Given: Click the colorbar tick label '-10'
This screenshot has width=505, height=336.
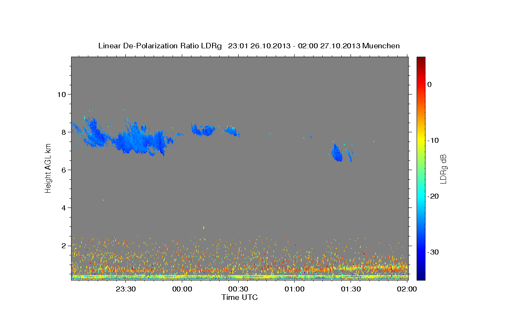Looking at the screenshot, I should click(x=433, y=140).
